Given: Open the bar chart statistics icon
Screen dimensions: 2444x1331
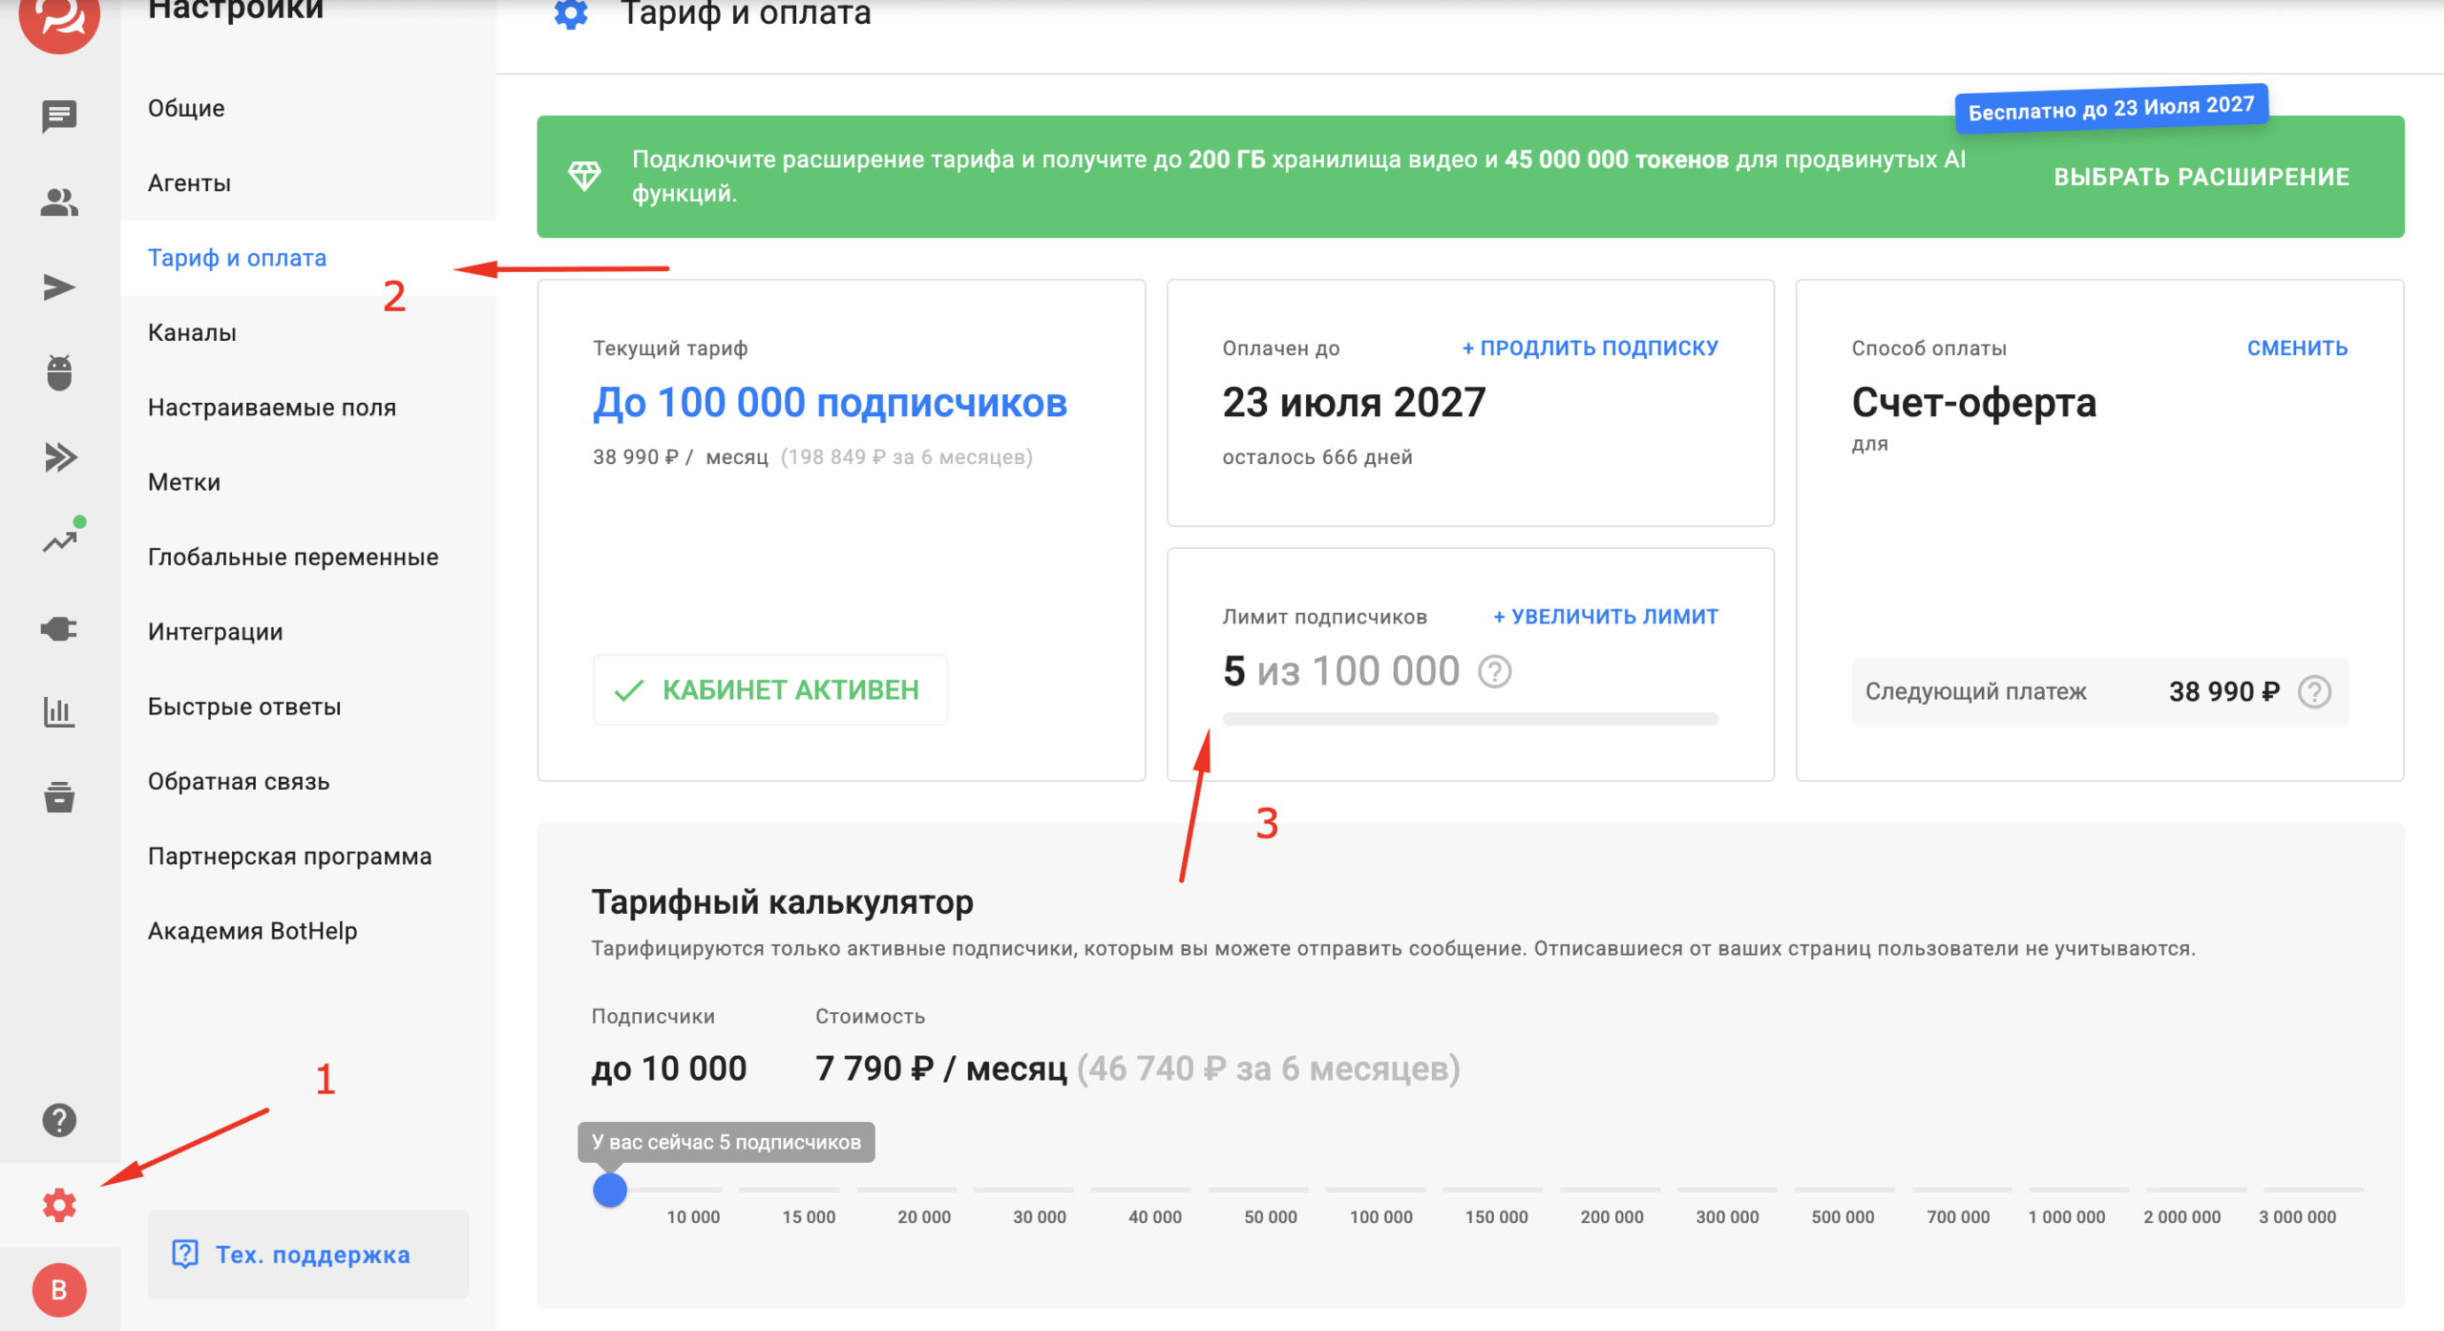Looking at the screenshot, I should [59, 711].
